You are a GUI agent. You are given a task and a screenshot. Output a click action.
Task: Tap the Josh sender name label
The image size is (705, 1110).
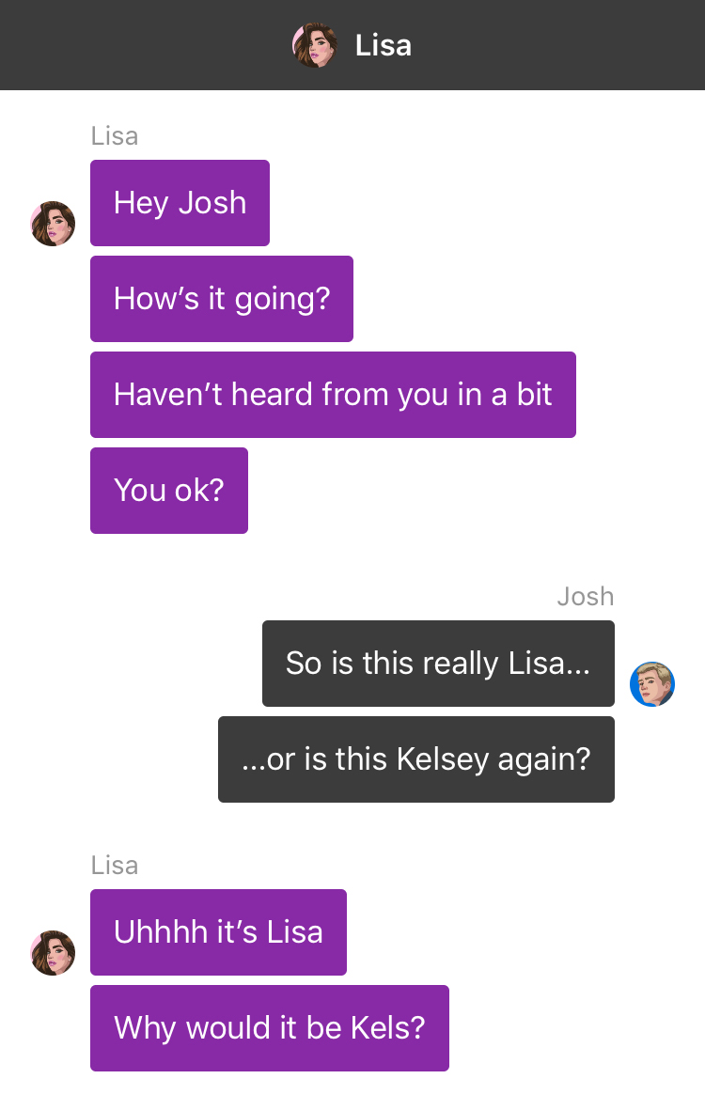click(x=586, y=597)
